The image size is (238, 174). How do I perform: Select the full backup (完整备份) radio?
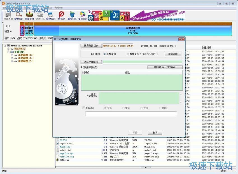point(105,54)
